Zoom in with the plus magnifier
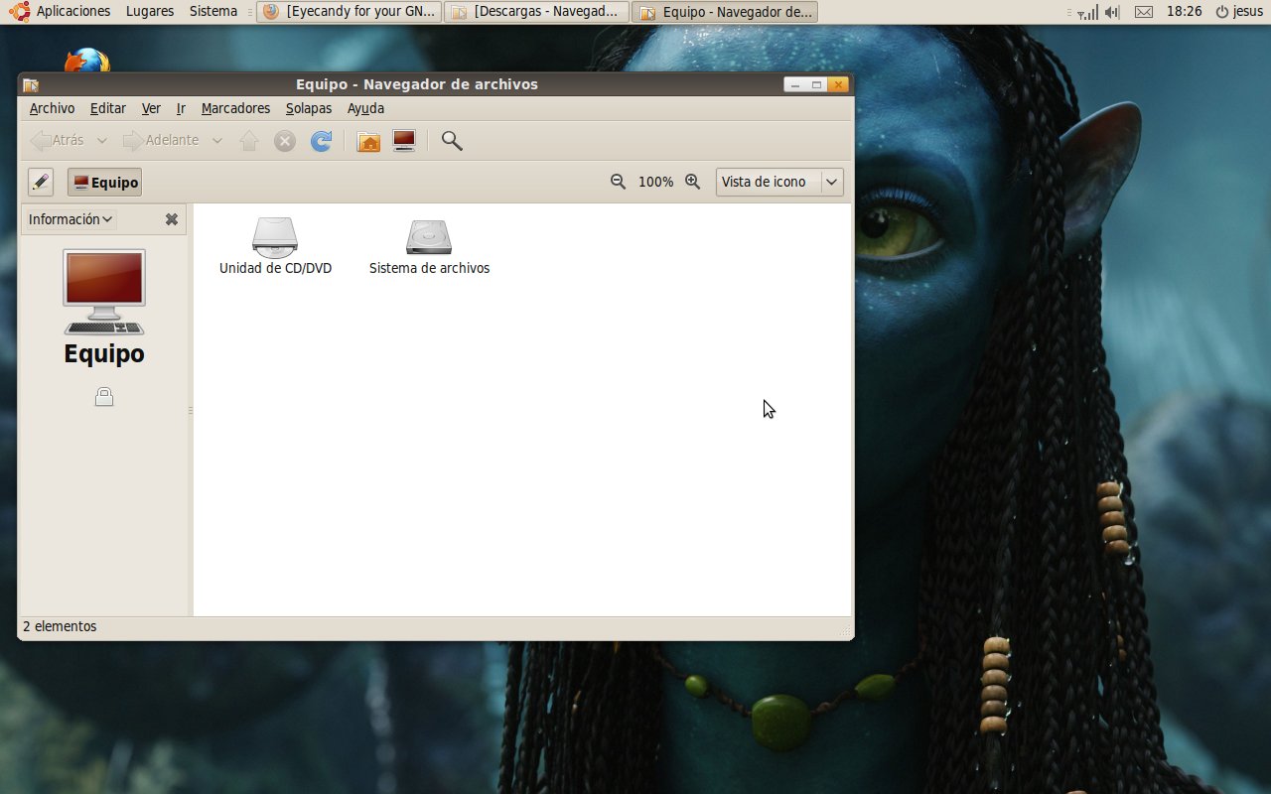1271x794 pixels. pos(693,182)
